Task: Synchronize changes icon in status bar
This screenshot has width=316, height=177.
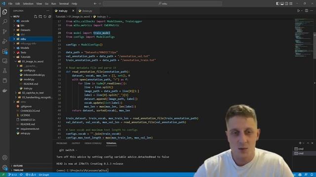Action: tap(21, 175)
